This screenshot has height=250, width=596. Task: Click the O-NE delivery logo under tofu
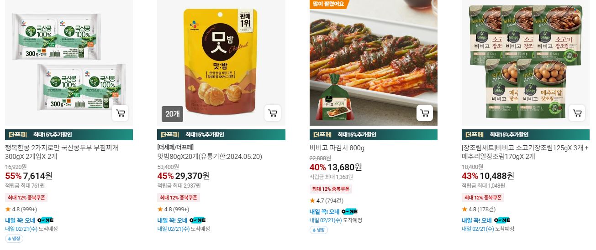[45, 220]
